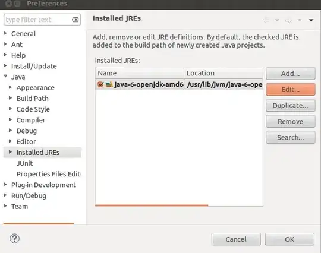Collapse the Java tree node
Viewport: 321px width, 253px height.
coord(5,77)
